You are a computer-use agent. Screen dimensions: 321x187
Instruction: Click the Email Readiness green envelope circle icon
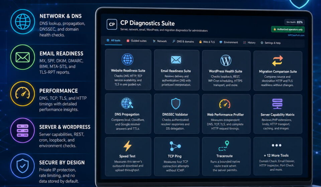(x=23, y=57)
